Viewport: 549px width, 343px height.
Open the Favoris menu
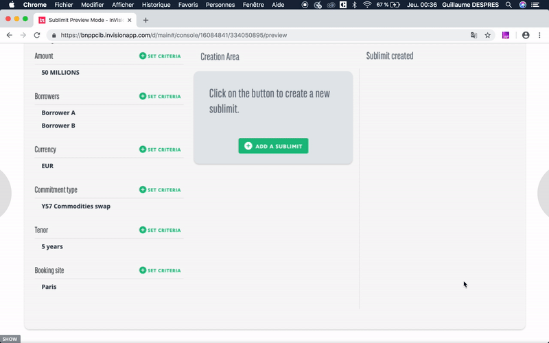(x=188, y=5)
